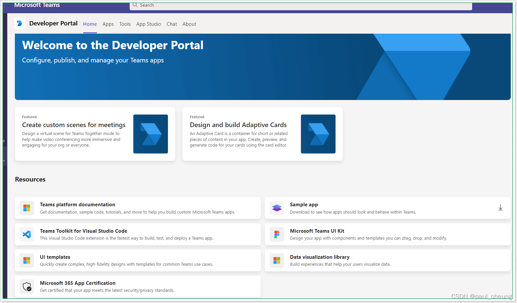Screen dimensions: 517x303
Task: Open the Sample app resource title
Action: [x=304, y=205]
